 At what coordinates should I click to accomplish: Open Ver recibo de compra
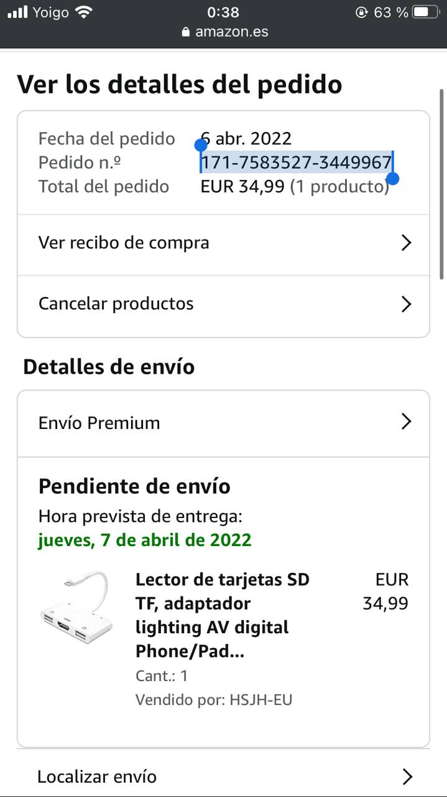point(124,243)
